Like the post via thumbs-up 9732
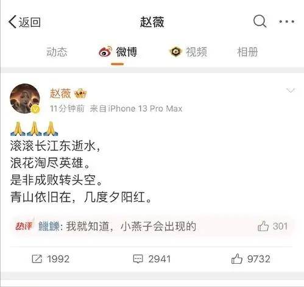This screenshot has width=304, height=287. click(x=236, y=259)
